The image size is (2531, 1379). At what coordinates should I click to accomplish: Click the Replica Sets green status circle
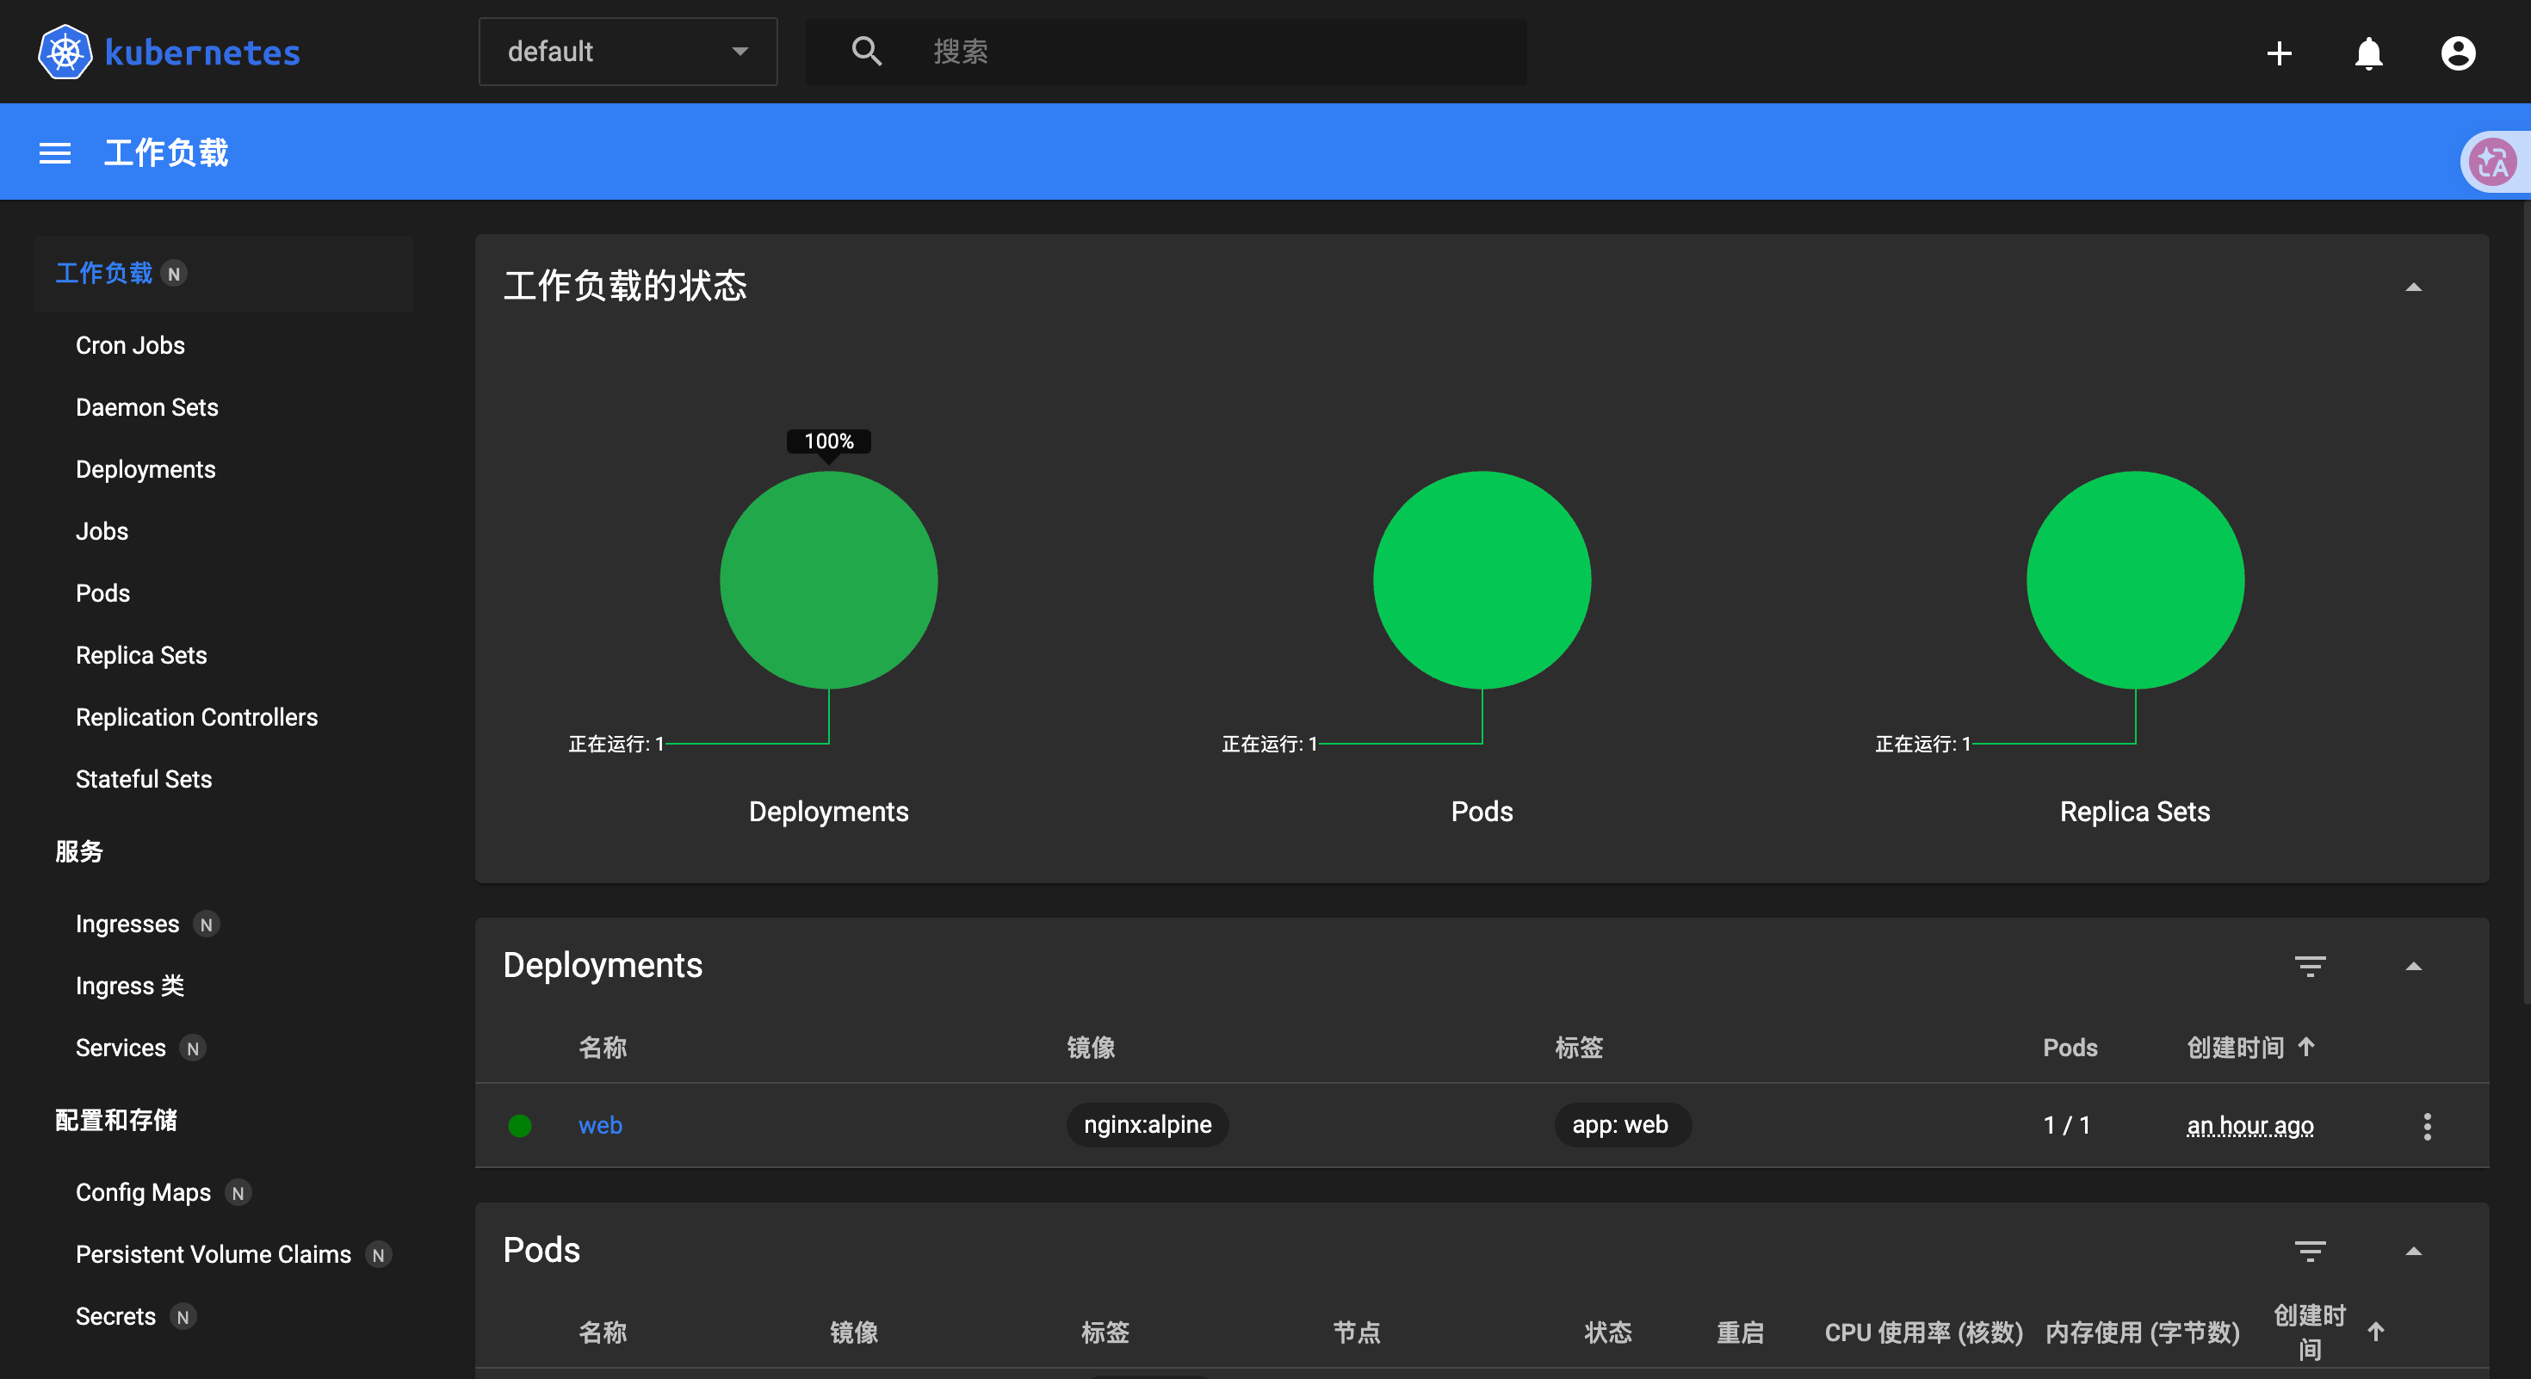[x=2135, y=580]
